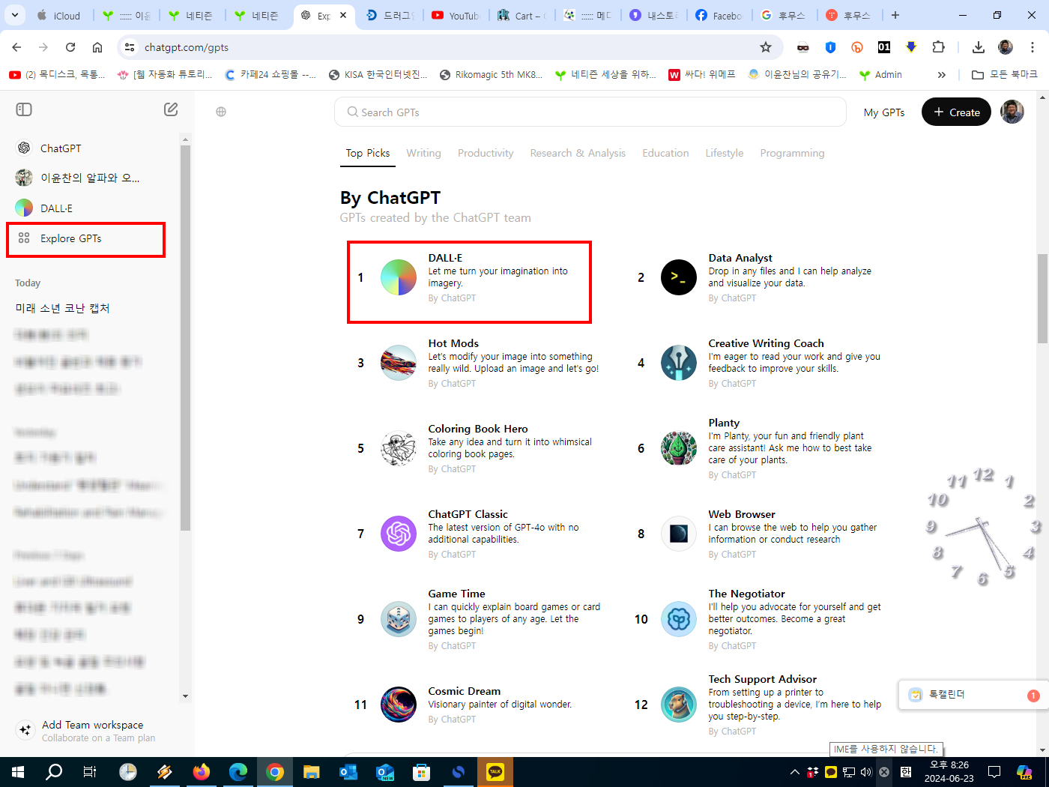1049x787 pixels.
Task: Reload the page in Chrome
Action: coord(70,47)
